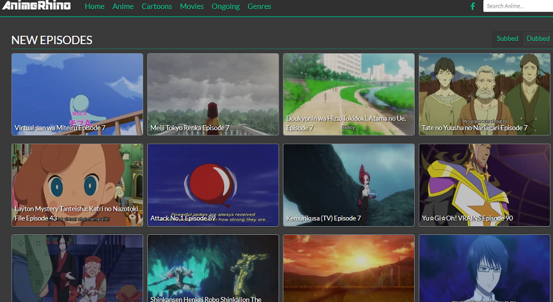Open the AnimeRhino logo homepage link
553x302 pixels.
pos(36,6)
